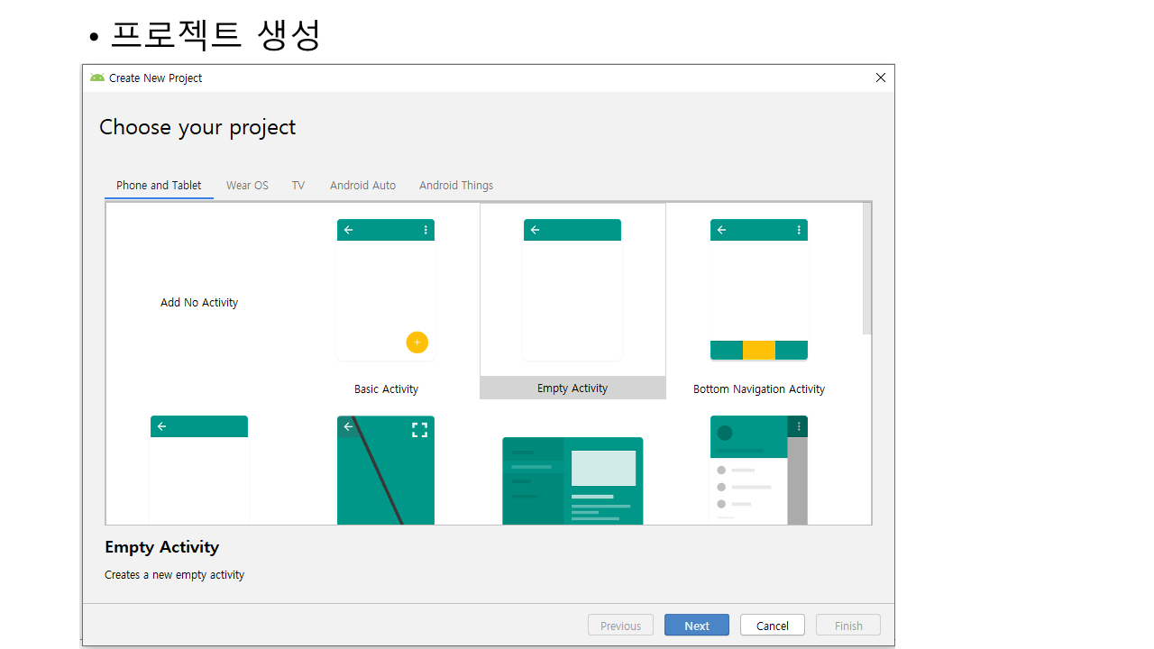Select the navigation drawer activity template thumbnail
This screenshot has height=649, width=1154.
coord(759,470)
